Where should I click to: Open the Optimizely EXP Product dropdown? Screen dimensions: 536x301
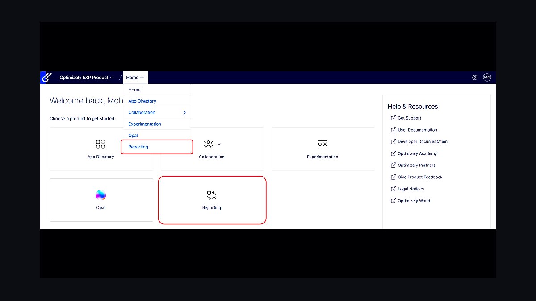[87, 78]
